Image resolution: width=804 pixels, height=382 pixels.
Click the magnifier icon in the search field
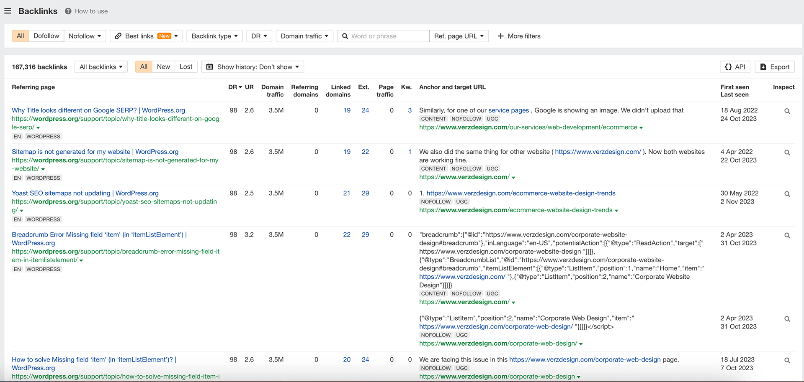tap(345, 36)
